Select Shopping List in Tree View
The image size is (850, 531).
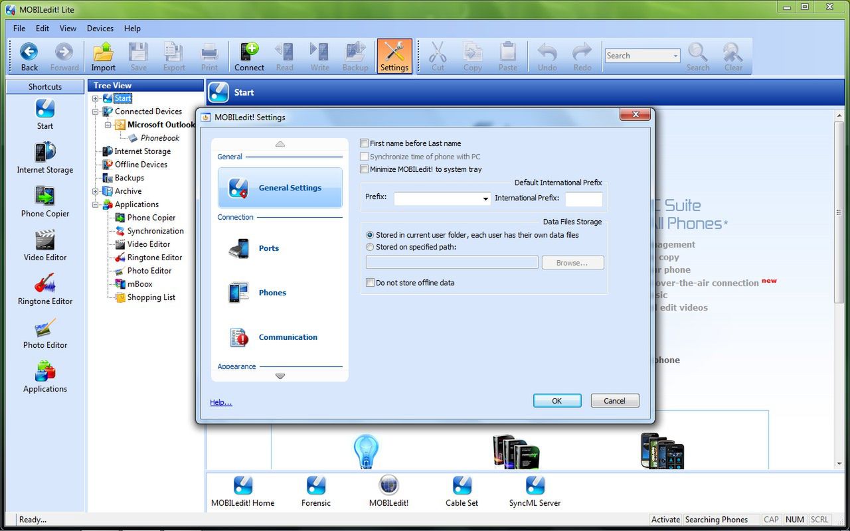(x=151, y=297)
